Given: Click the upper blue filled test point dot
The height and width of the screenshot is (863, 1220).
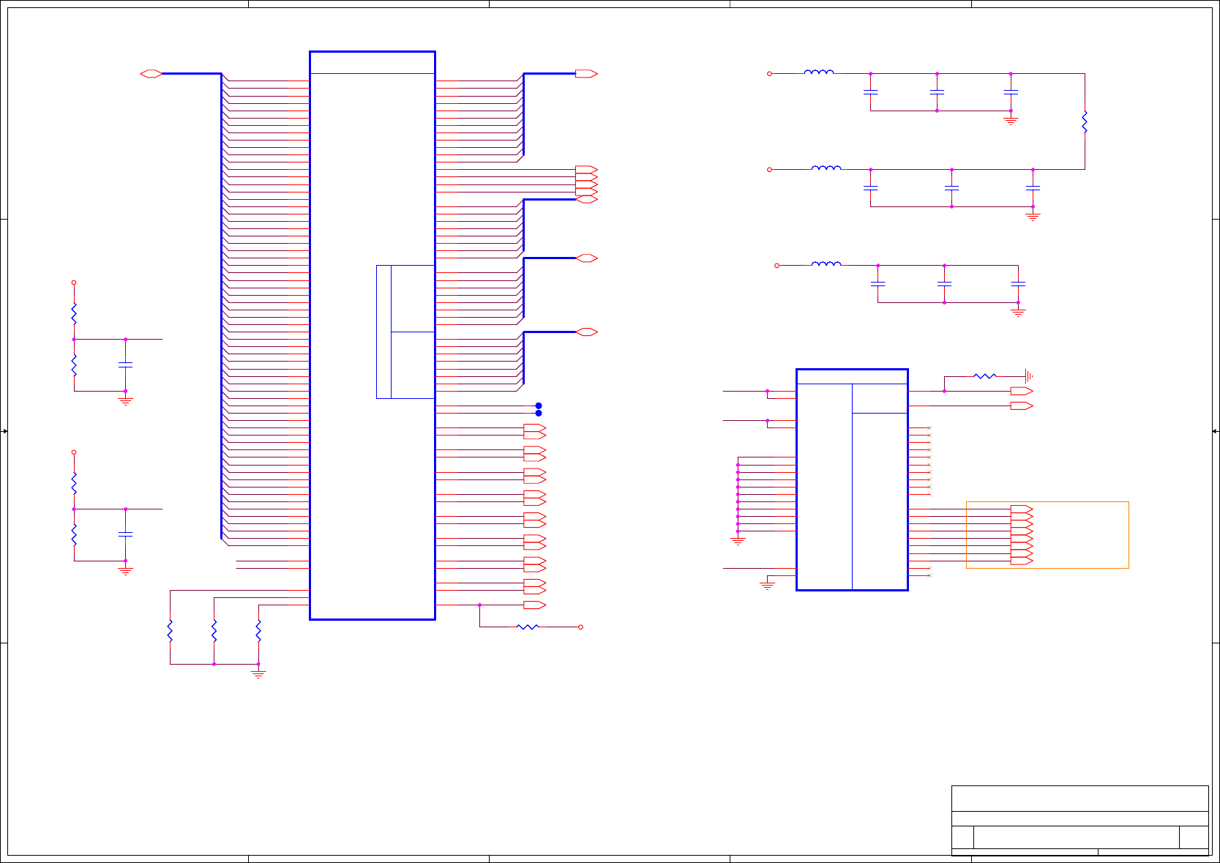Looking at the screenshot, I should click(x=539, y=406).
